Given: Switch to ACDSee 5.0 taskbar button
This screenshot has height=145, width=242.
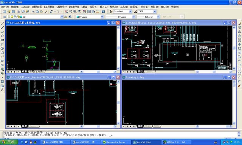Looking at the screenshot, I should coord(176,142).
